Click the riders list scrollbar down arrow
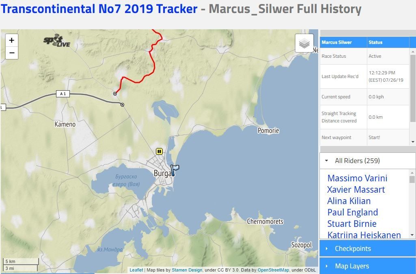The image size is (416, 274). (x=412, y=235)
